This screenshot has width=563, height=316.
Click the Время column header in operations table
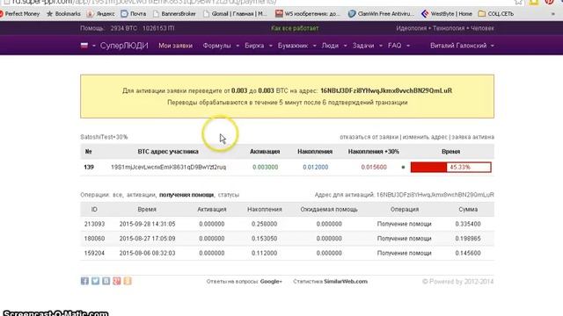tap(147, 209)
